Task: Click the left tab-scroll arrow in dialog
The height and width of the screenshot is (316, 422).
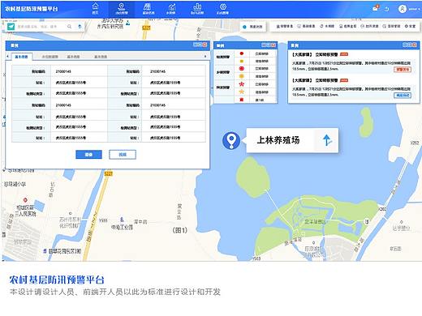Action: click(8, 56)
